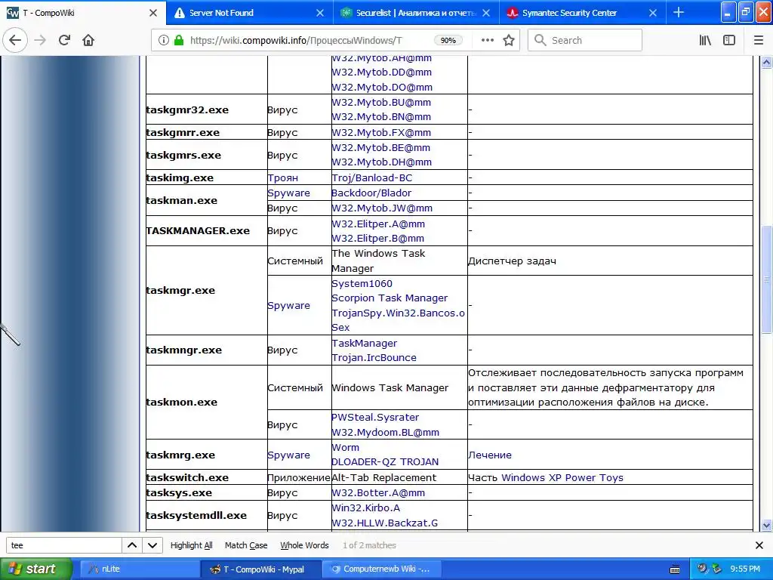Toggle Highlight All in find bar
Screen dimensions: 773x580
coord(191,545)
